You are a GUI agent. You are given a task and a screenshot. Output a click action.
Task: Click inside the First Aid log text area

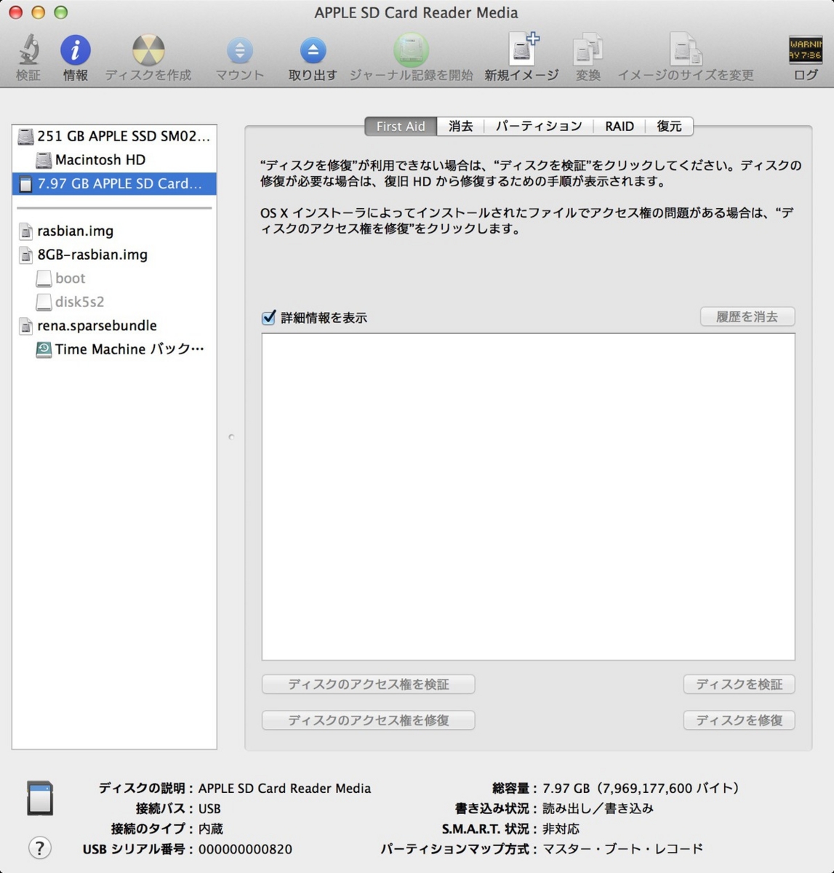click(529, 497)
